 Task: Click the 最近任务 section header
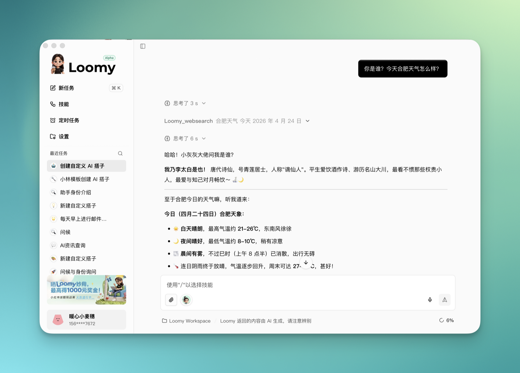[x=59, y=153]
